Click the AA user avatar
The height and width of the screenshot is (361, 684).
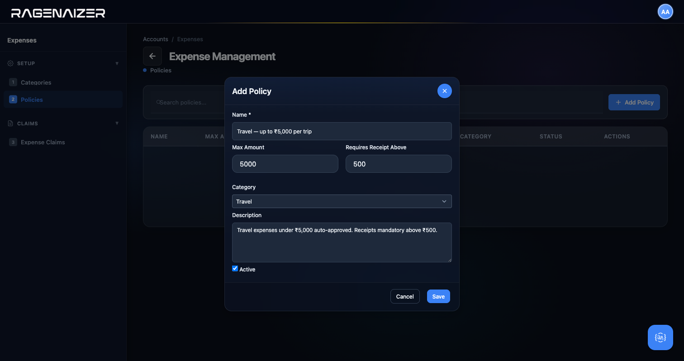point(665,12)
